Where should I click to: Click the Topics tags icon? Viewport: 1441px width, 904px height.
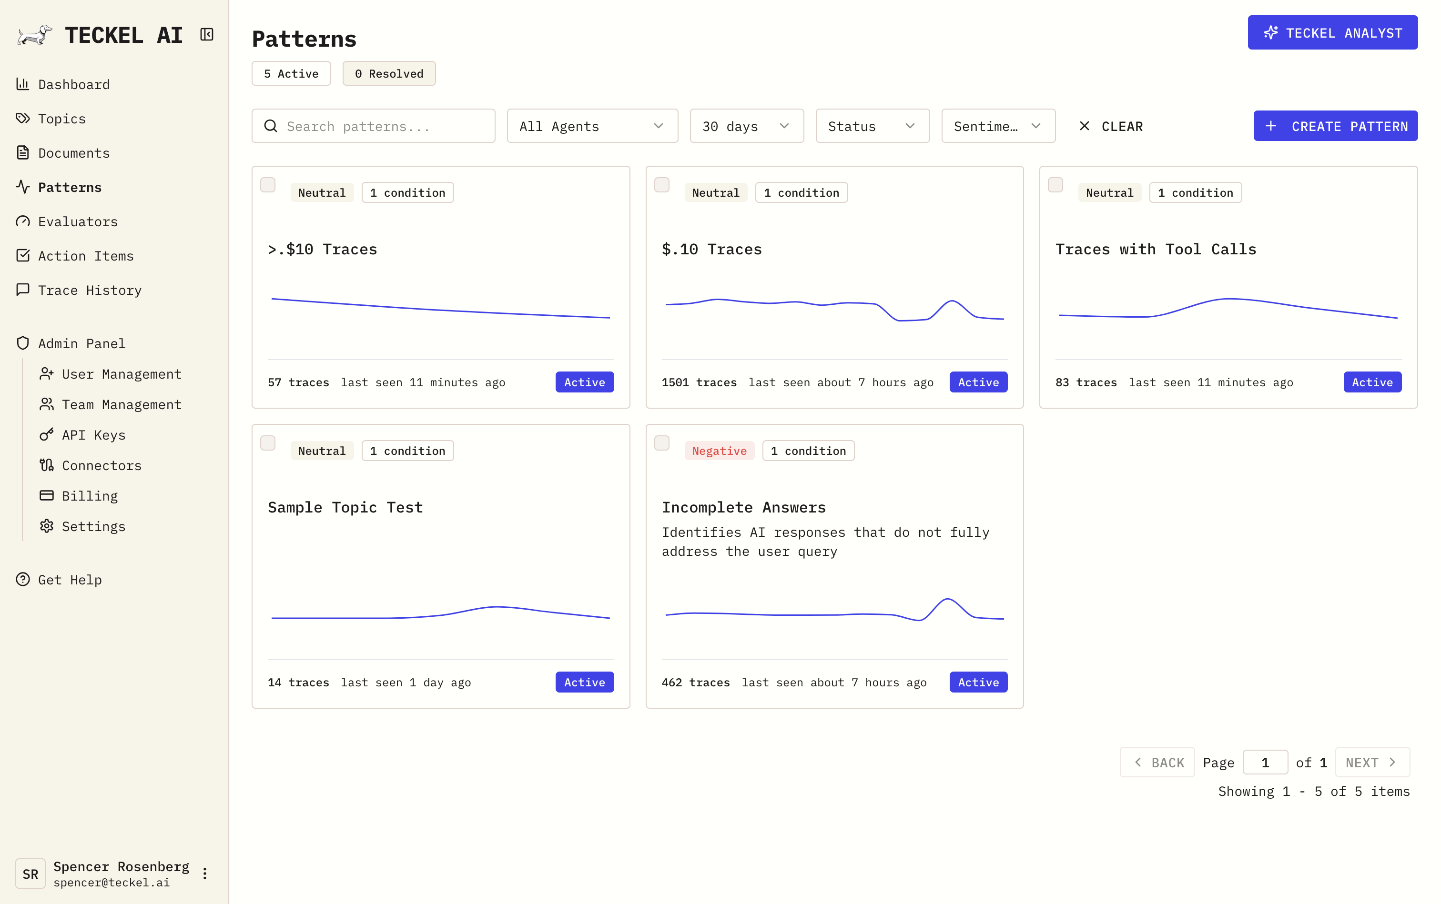pos(23,119)
